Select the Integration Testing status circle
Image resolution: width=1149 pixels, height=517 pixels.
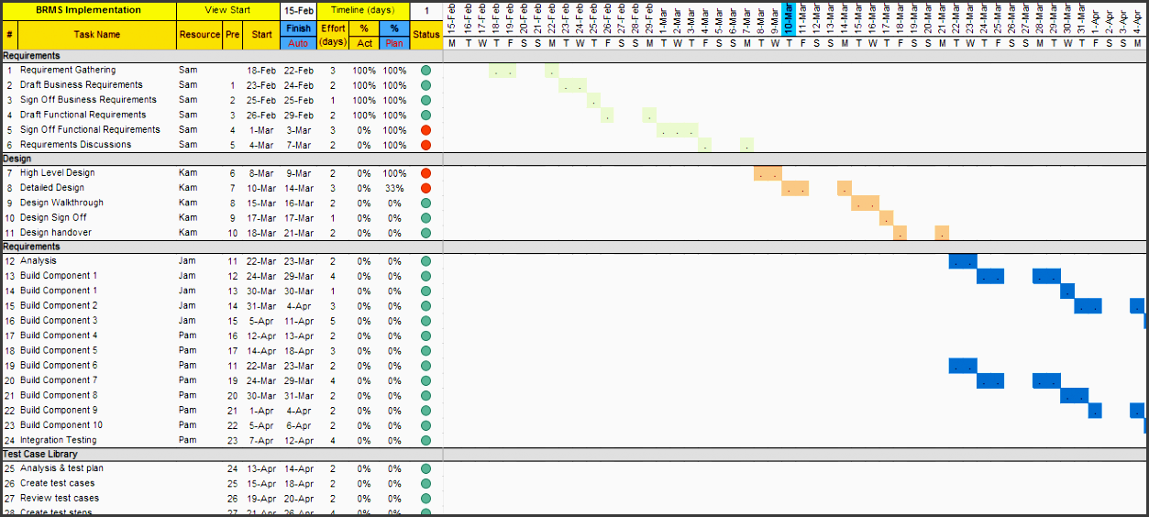click(x=425, y=440)
